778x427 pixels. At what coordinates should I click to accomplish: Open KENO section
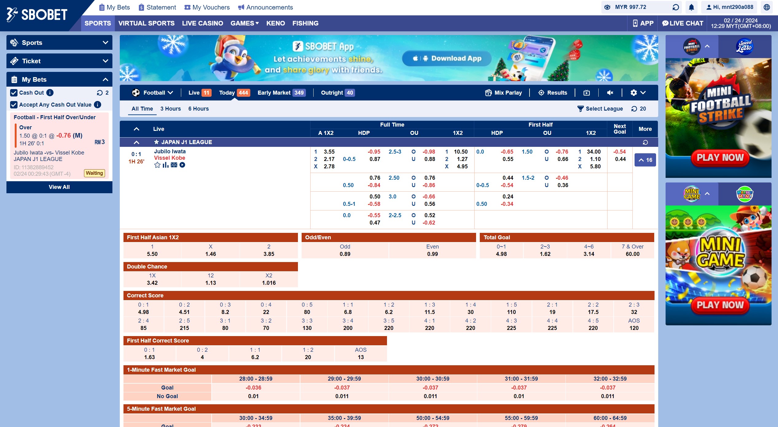276,23
